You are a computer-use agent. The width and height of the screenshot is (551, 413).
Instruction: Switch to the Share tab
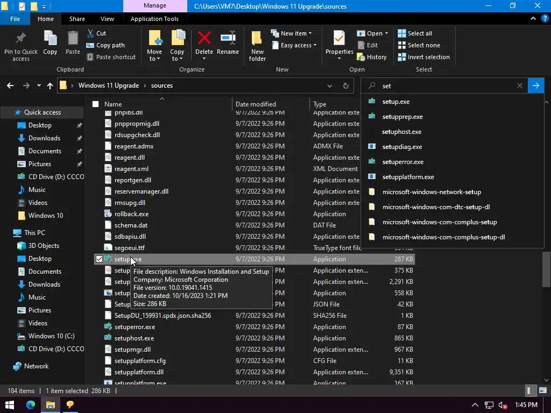77,19
